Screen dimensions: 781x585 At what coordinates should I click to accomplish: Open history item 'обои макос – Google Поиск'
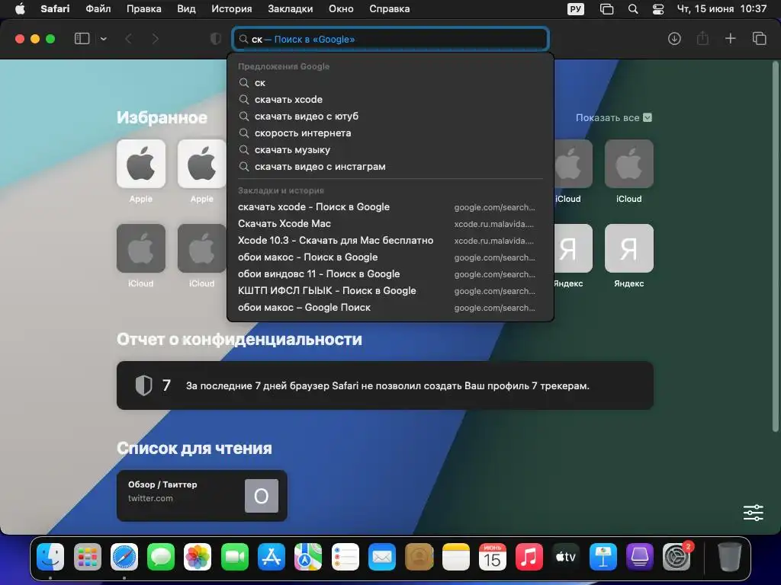pyautogui.click(x=390, y=308)
